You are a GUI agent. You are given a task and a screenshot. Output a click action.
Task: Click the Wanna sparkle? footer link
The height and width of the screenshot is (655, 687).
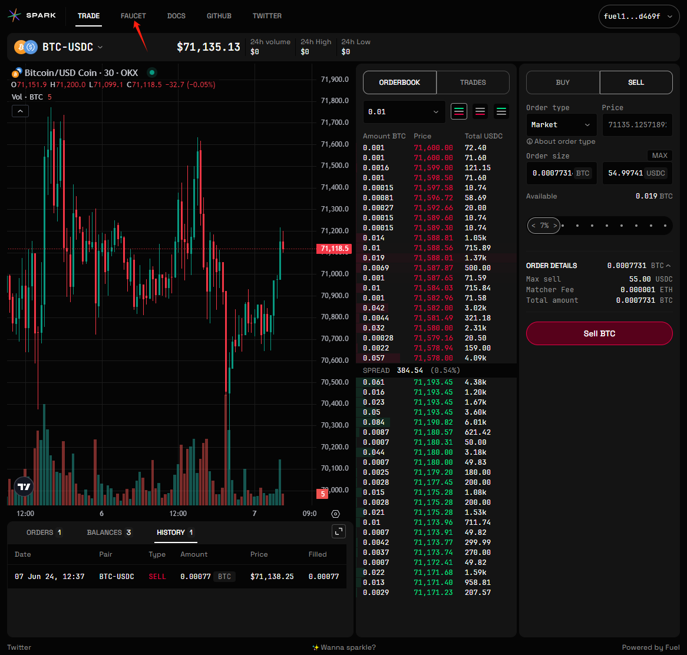pos(344,647)
